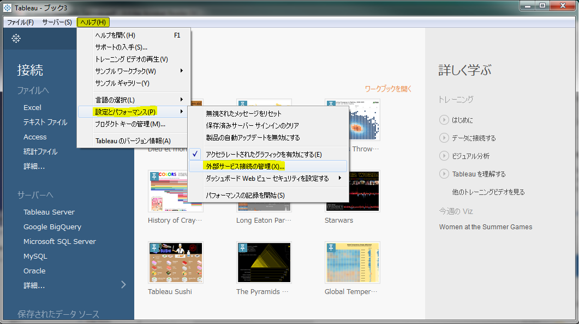Select サポートの入手(S)... menu item
The image size is (579, 324).
point(134,47)
